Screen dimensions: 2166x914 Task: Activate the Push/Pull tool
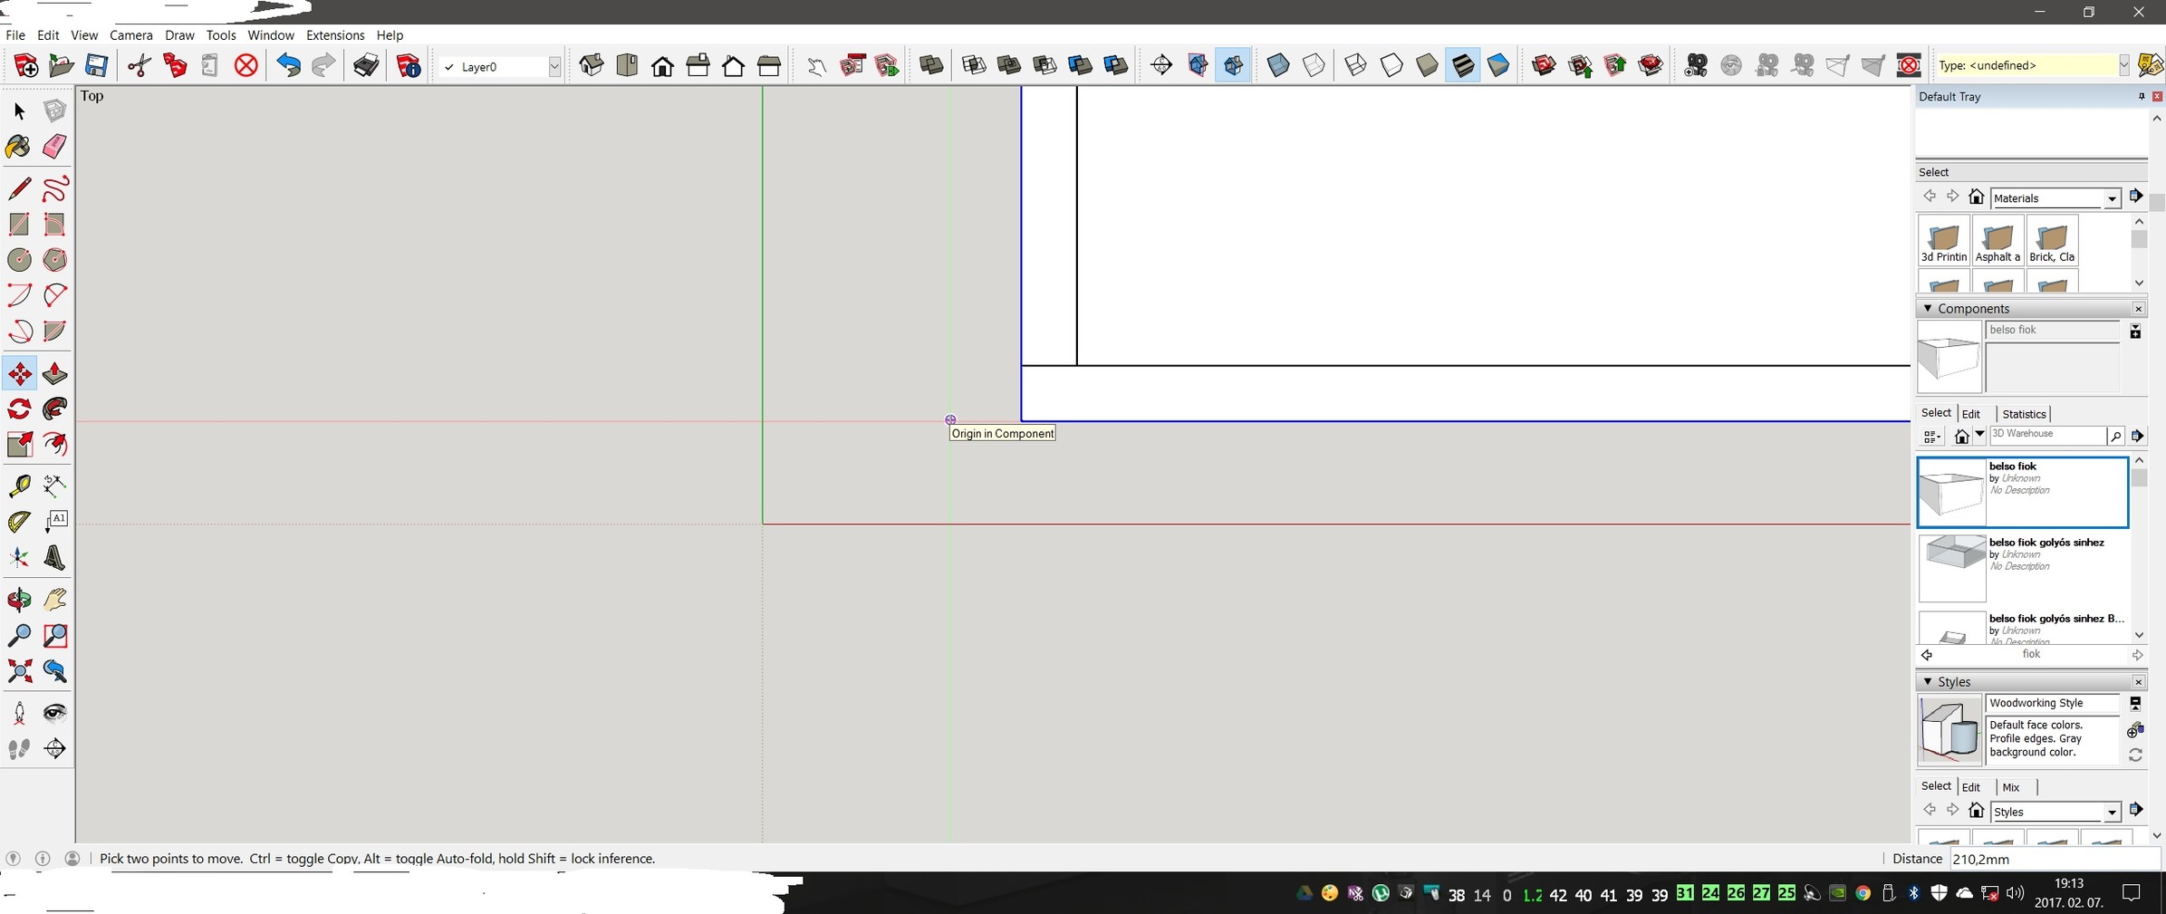54,373
